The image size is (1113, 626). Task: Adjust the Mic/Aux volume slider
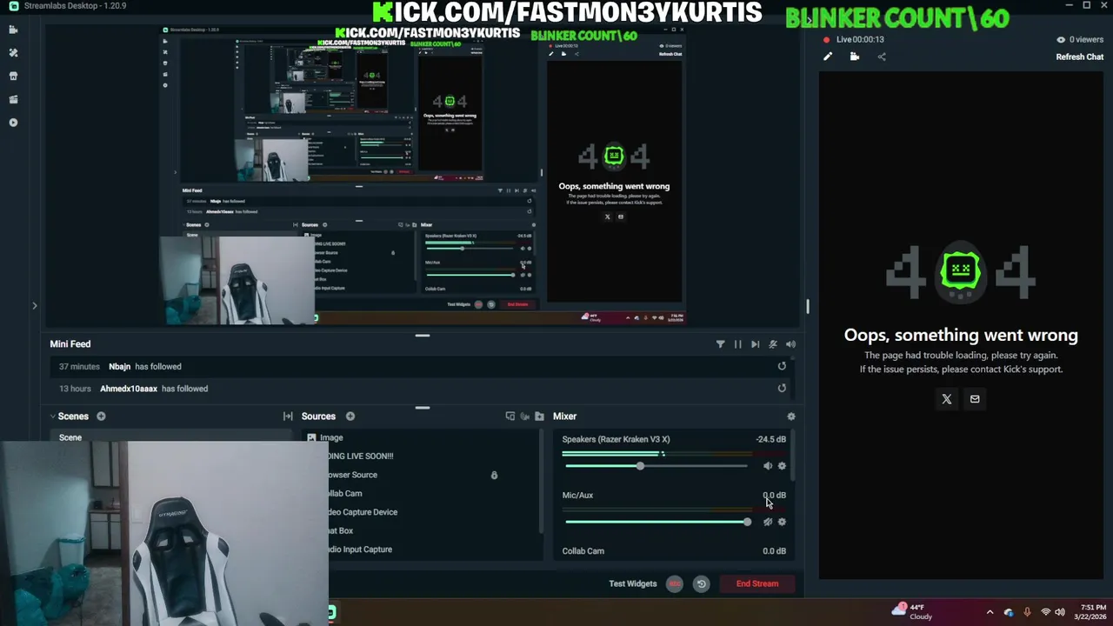pos(656,522)
